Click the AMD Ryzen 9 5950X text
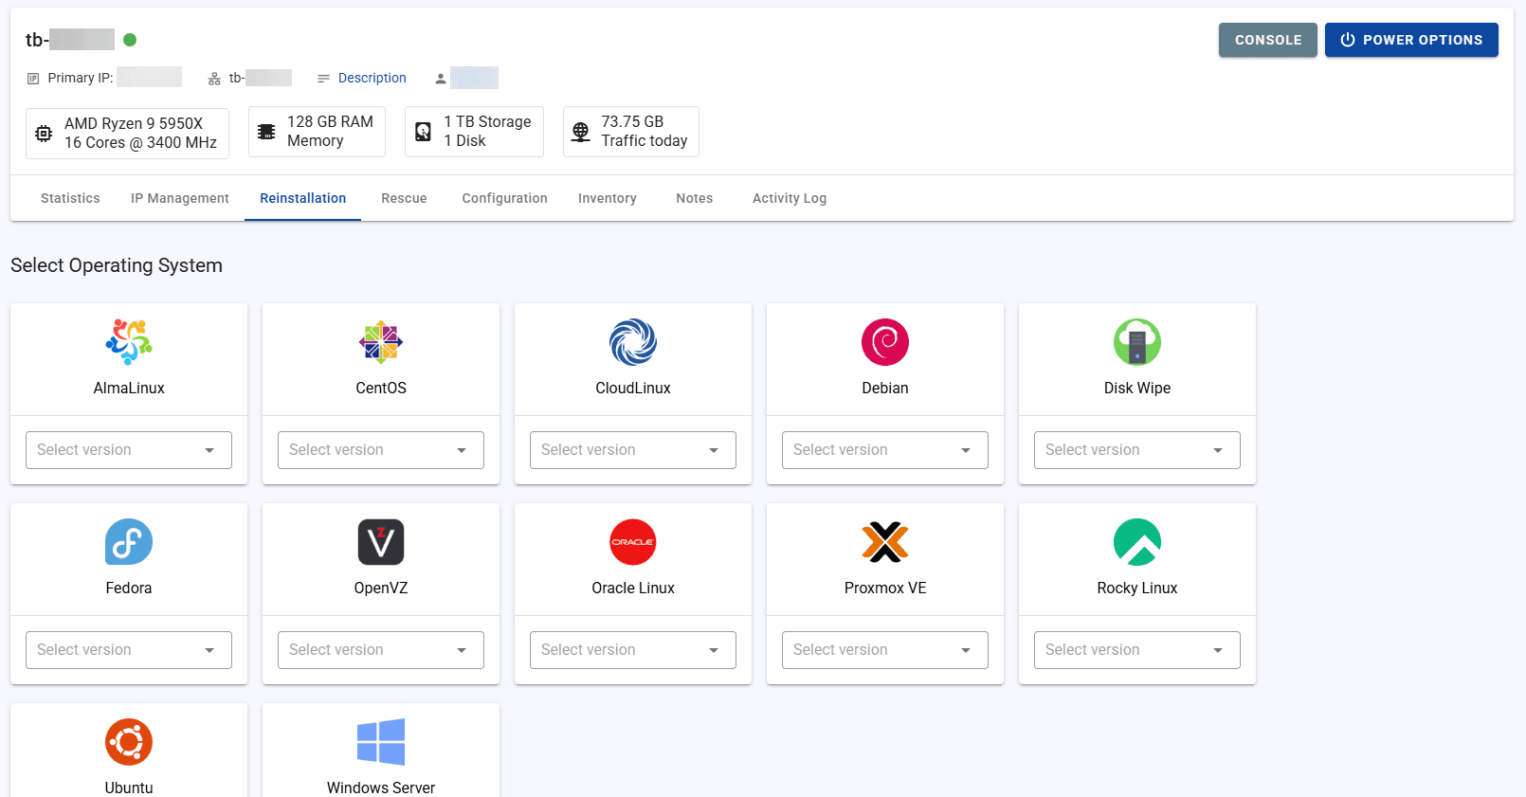This screenshot has height=797, width=1526. tap(134, 123)
